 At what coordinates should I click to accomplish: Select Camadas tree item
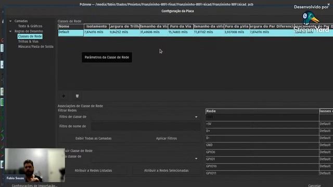pyautogui.click(x=21, y=21)
